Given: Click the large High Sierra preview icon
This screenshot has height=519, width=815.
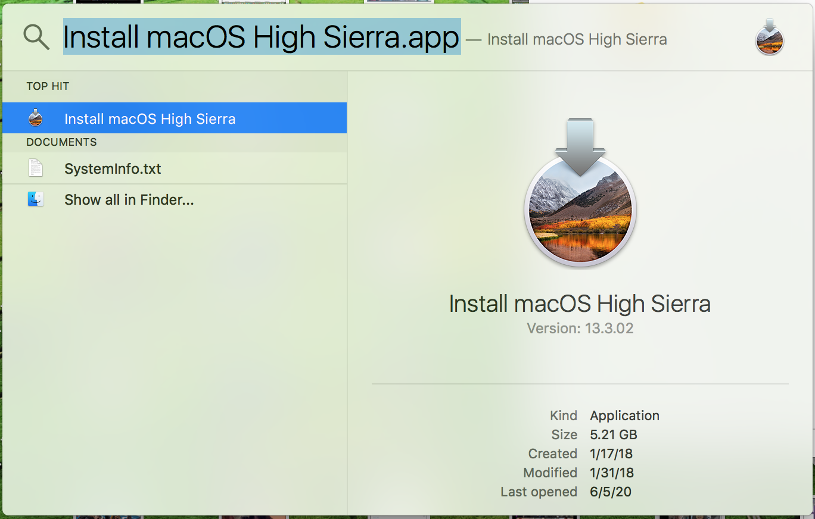Looking at the screenshot, I should pos(580,192).
